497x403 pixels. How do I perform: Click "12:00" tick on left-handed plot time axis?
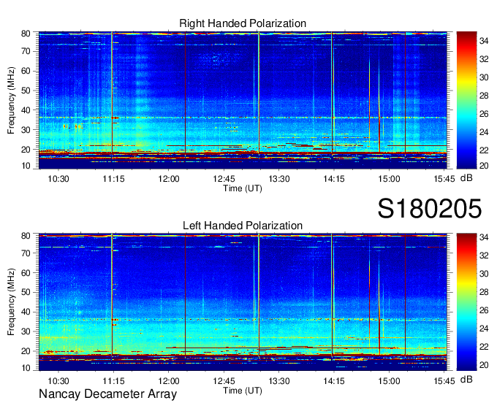pyautogui.click(x=169, y=381)
